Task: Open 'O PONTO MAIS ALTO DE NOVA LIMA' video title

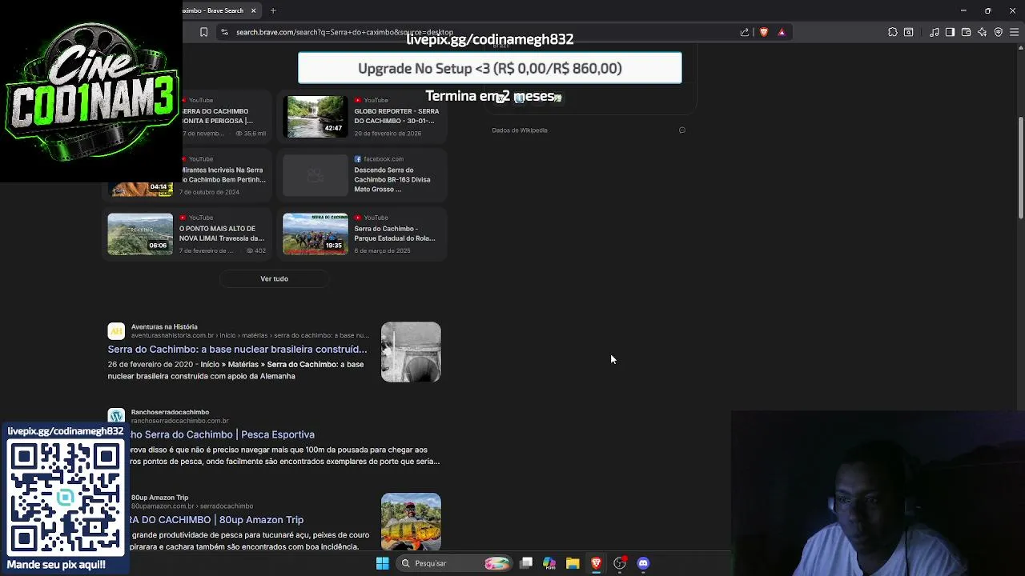Action: coord(221,234)
